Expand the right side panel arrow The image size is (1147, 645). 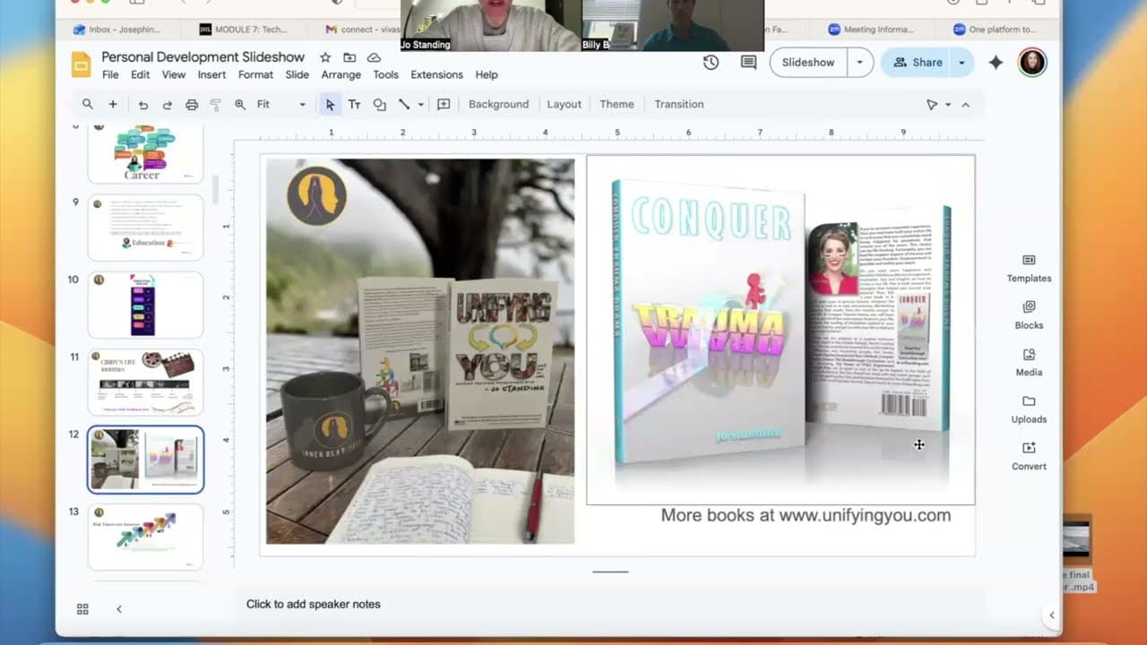click(x=1052, y=615)
